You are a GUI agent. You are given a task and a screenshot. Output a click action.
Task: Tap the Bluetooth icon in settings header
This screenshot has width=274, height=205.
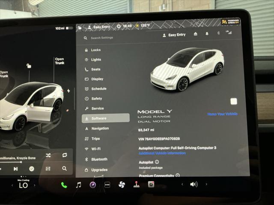218,33
